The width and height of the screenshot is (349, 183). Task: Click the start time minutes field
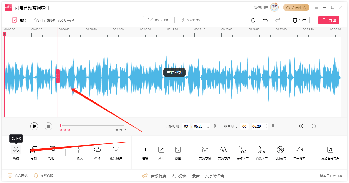(186, 126)
